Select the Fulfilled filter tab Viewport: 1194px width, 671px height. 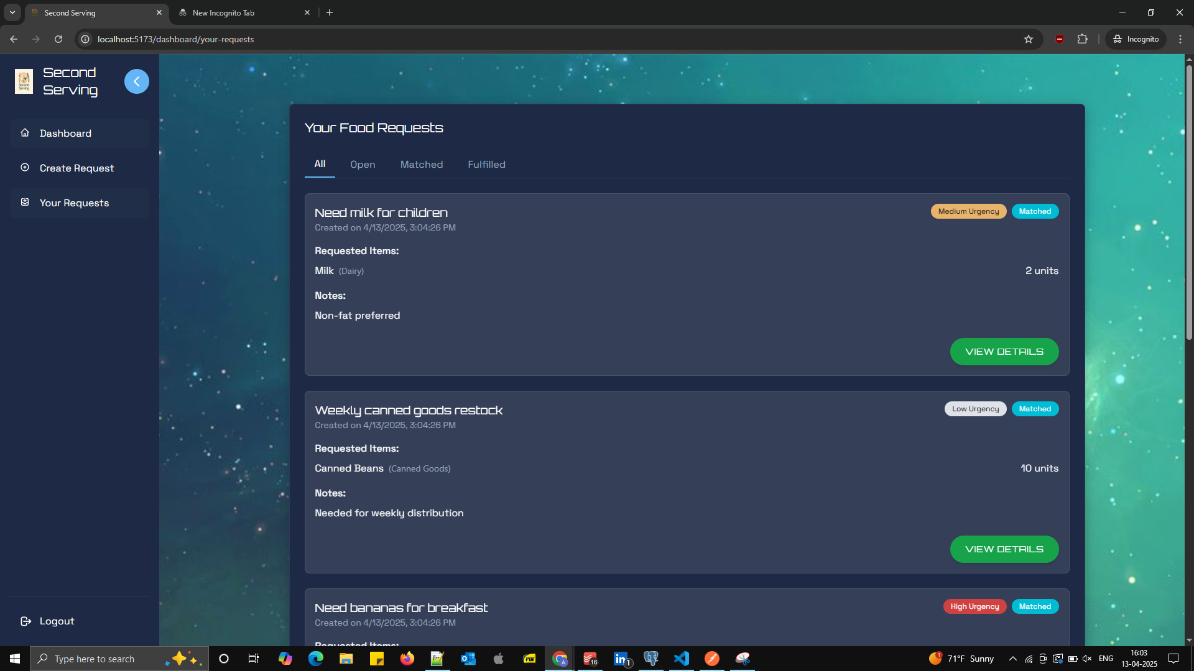click(x=486, y=165)
